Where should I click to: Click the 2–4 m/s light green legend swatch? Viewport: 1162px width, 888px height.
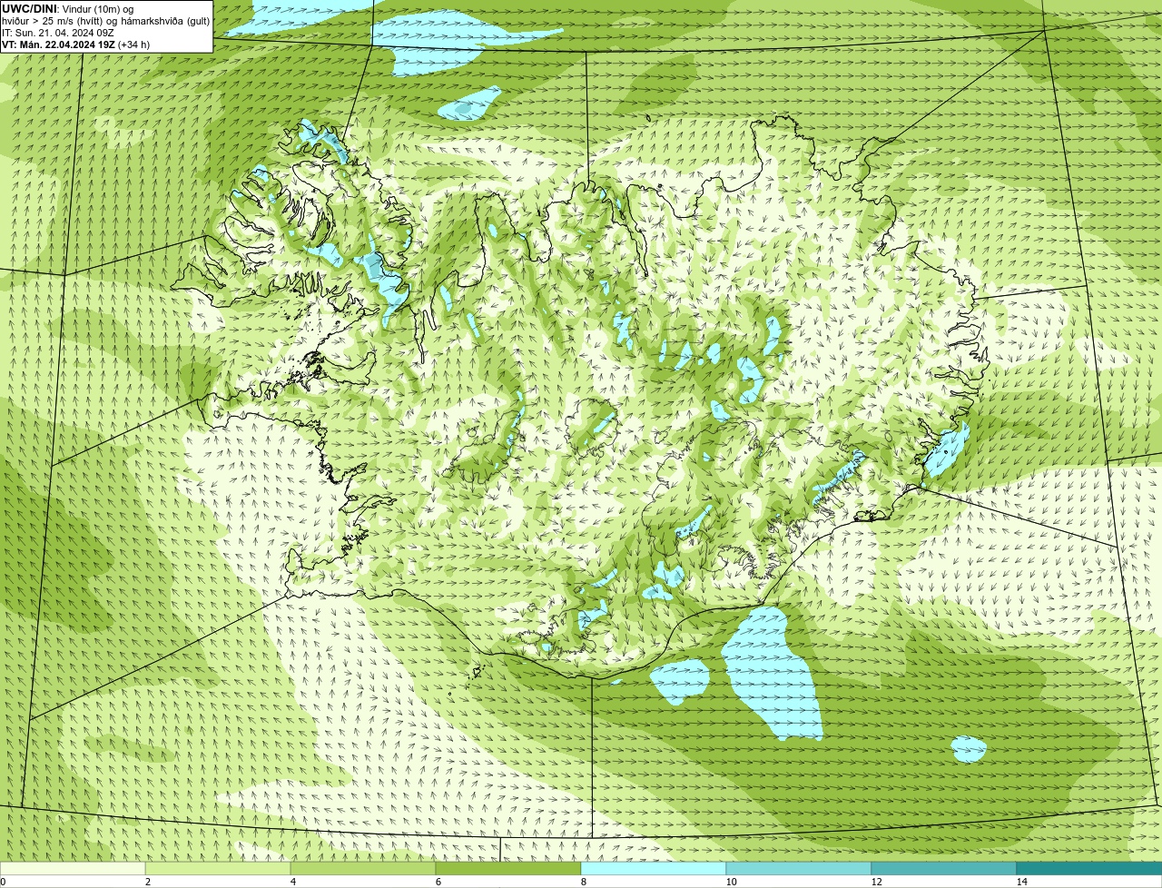(218, 868)
